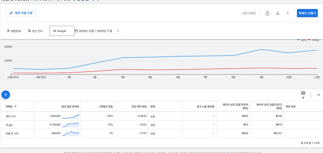Click the 12월 2024 chart axis label
Screen dimensions: 323x153
click(13, 77)
